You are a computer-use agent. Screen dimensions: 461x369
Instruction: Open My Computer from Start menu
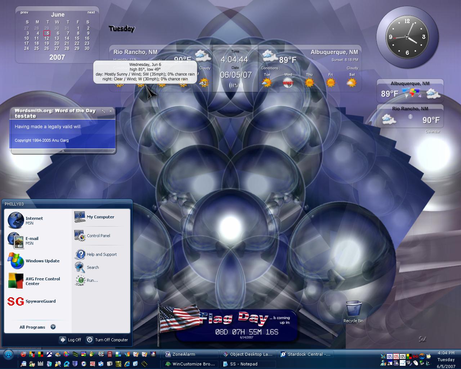pos(94,217)
